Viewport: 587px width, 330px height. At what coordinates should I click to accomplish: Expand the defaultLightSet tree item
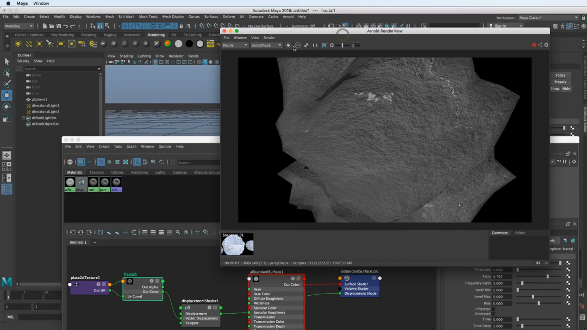[23, 118]
